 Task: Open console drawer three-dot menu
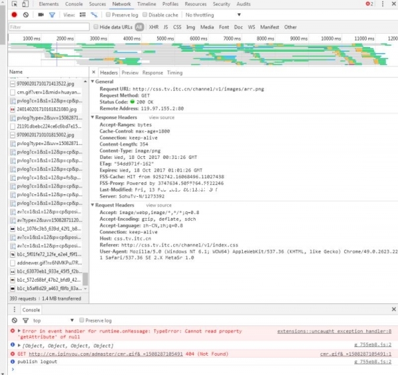[x=14, y=309]
